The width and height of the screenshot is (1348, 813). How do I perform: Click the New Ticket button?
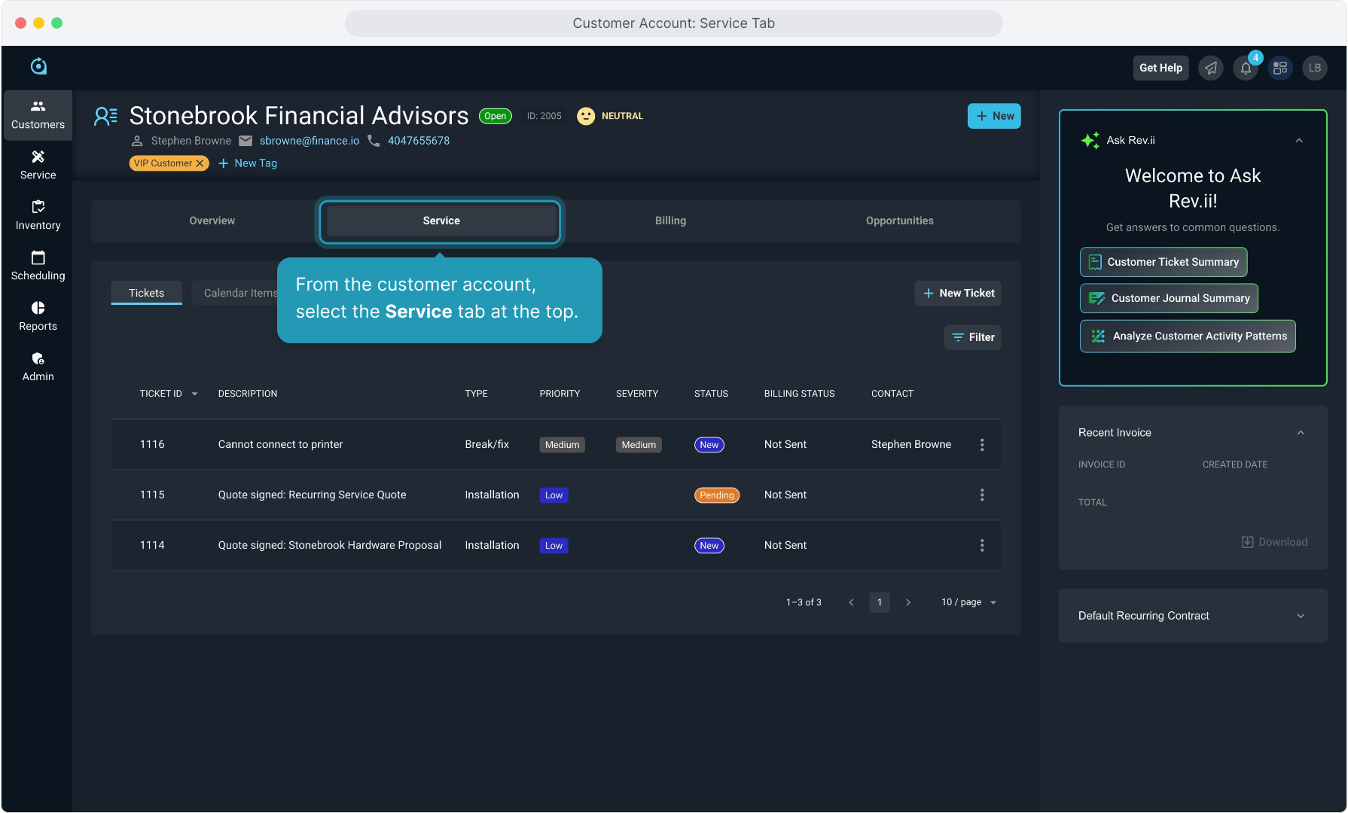958,293
